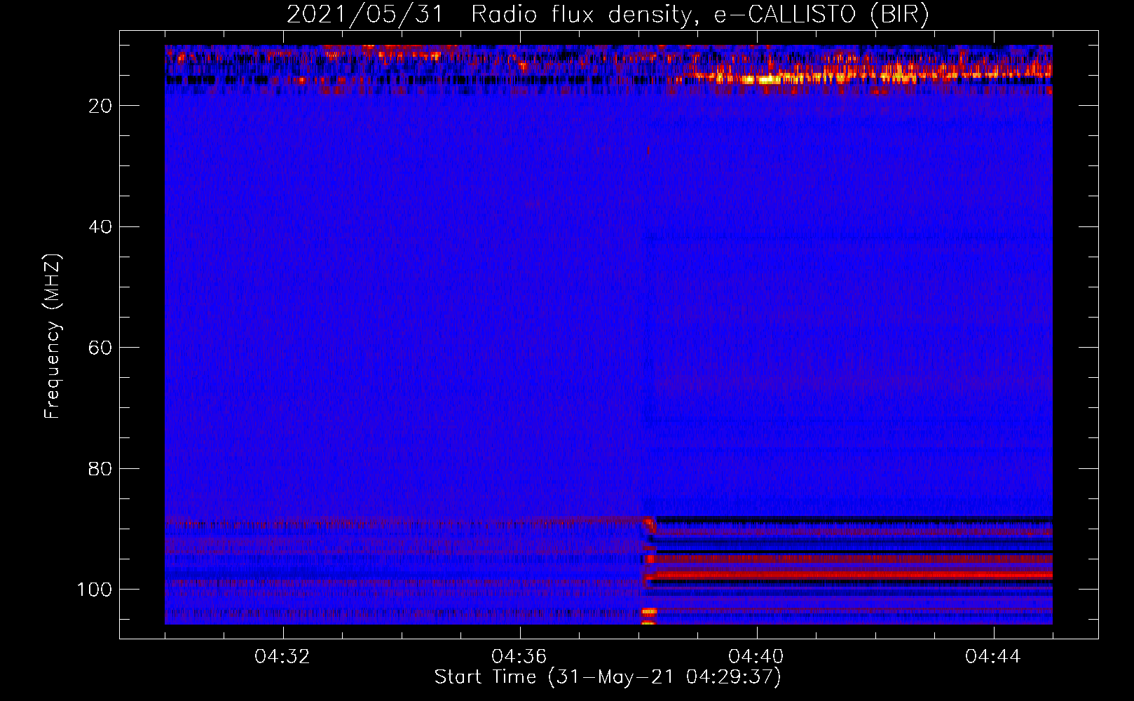1134x701 pixels.
Task: Click the date '2021/05/31' in the title
Action: (364, 15)
